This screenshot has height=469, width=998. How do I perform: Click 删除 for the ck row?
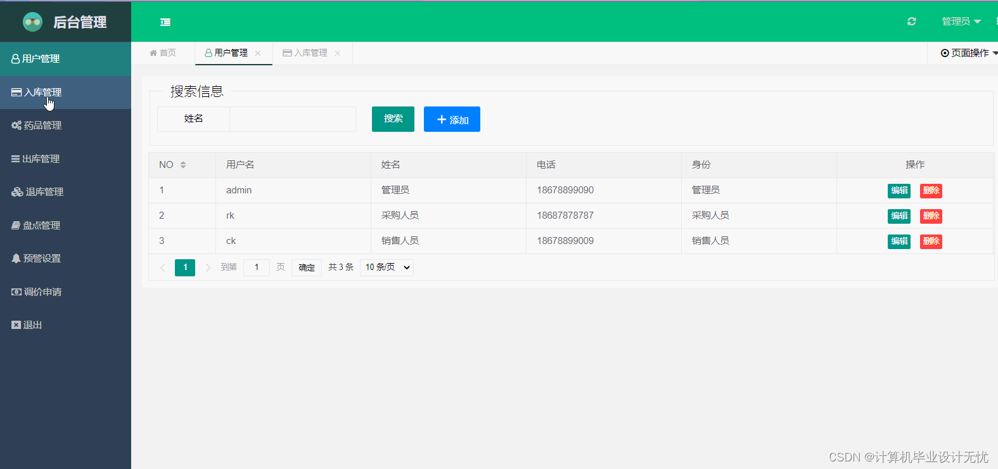(x=931, y=241)
